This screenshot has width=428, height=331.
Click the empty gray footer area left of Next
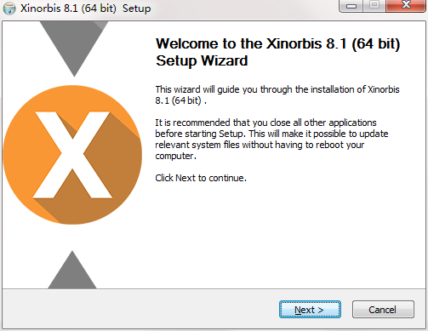click(140, 309)
